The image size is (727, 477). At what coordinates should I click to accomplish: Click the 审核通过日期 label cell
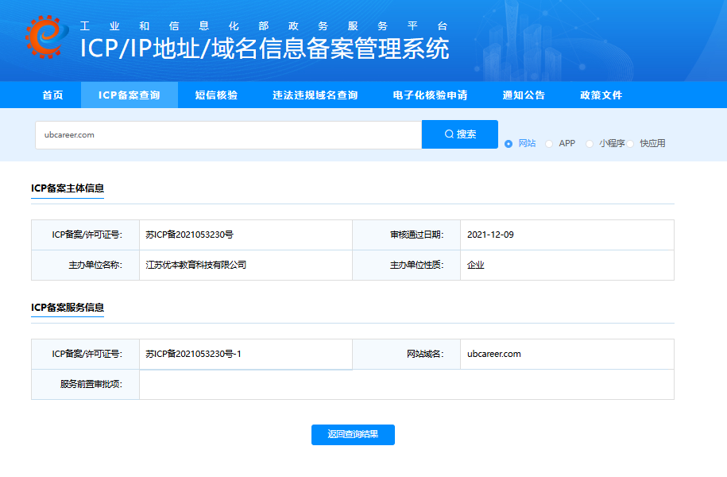pos(407,235)
